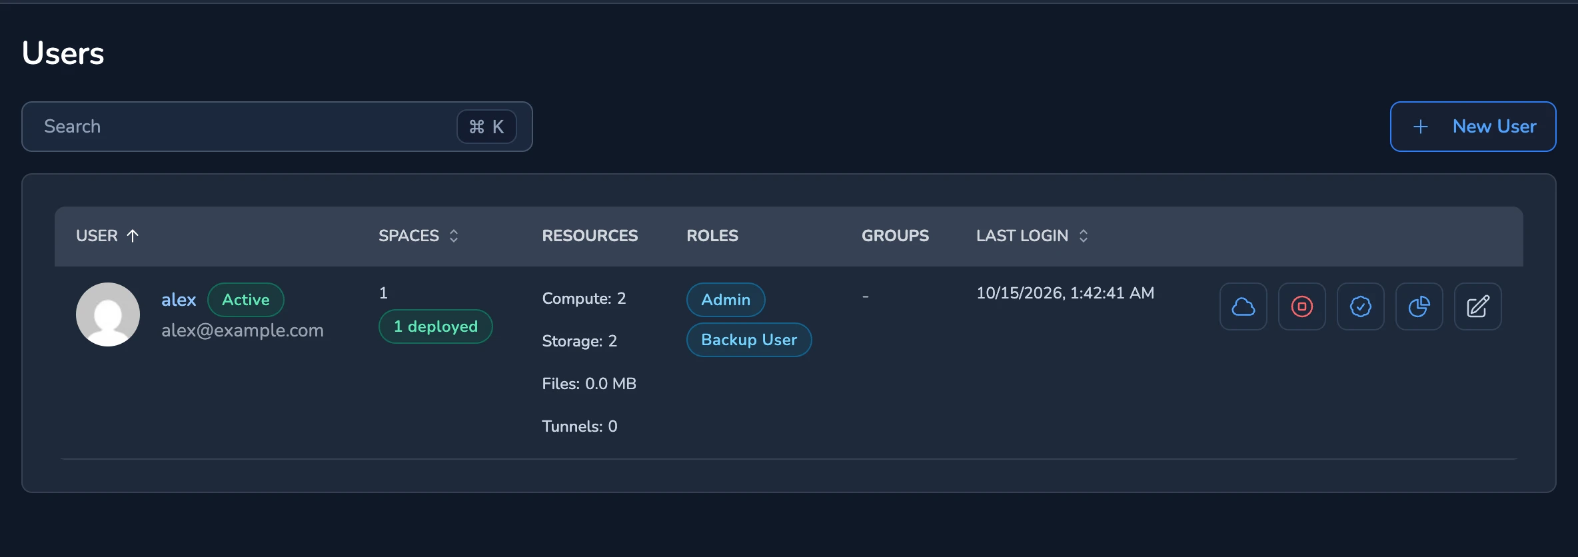This screenshot has height=557, width=1578.
Task: Click the Backup User role badge
Action: (749, 340)
